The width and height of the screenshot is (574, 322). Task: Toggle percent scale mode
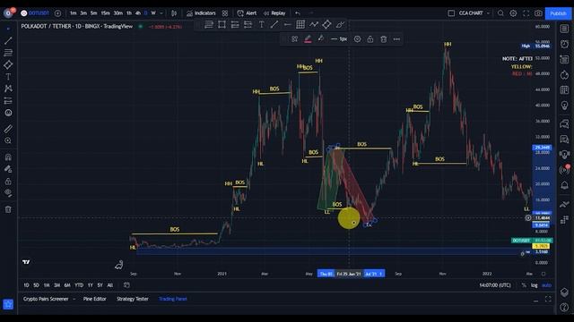pos(524,285)
